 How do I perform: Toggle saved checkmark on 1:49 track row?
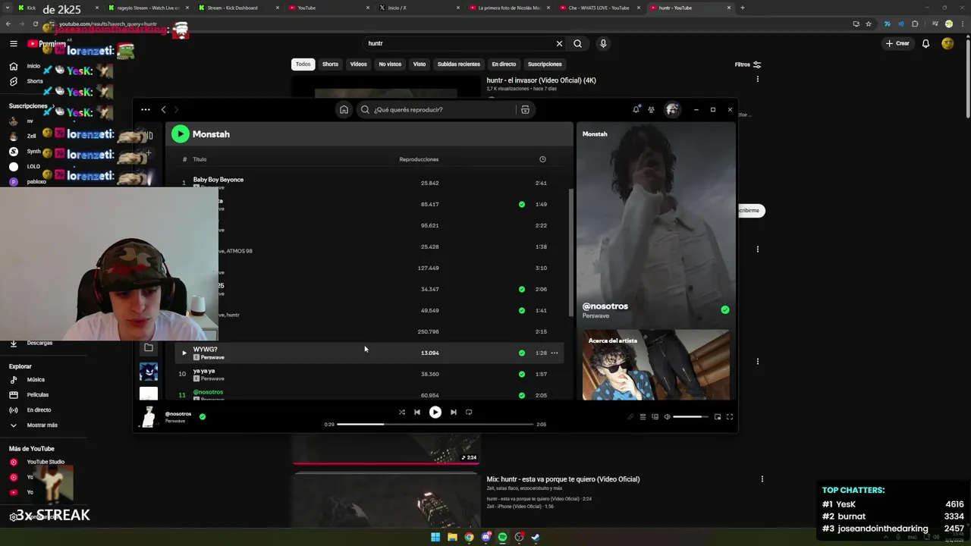coord(521,204)
